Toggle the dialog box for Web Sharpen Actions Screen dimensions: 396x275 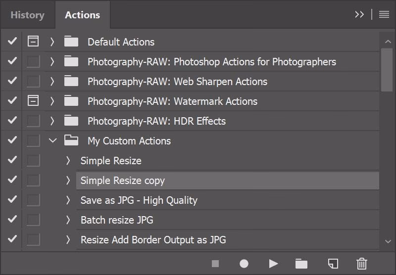tap(33, 81)
